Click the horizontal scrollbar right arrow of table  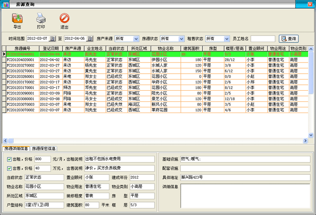(305, 141)
